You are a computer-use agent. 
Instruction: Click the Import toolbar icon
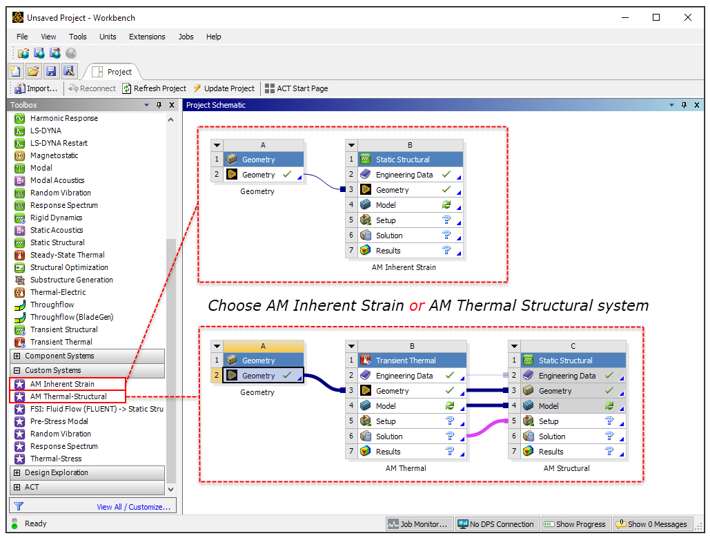[35, 88]
